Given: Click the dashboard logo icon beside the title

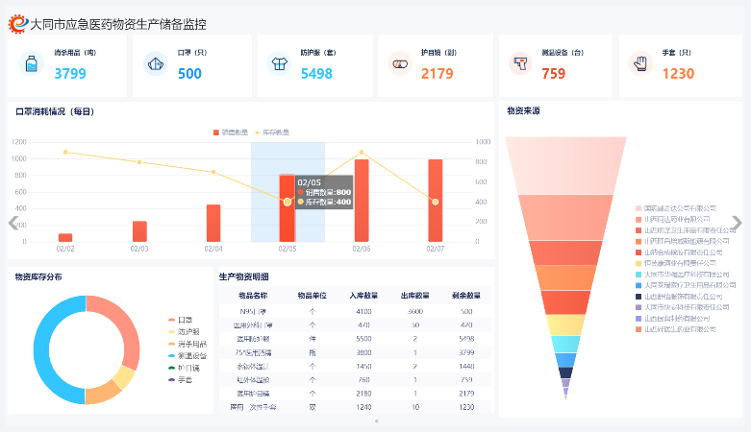Looking at the screenshot, I should coord(17,23).
